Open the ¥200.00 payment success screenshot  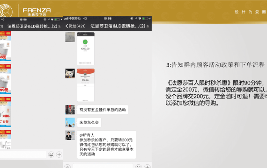click(x=86, y=49)
